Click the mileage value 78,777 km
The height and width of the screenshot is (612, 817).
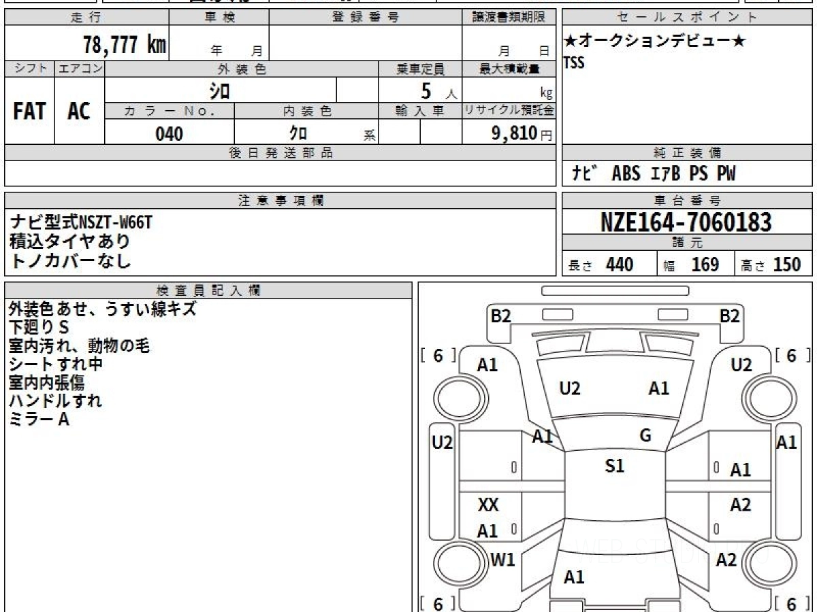pyautogui.click(x=125, y=45)
